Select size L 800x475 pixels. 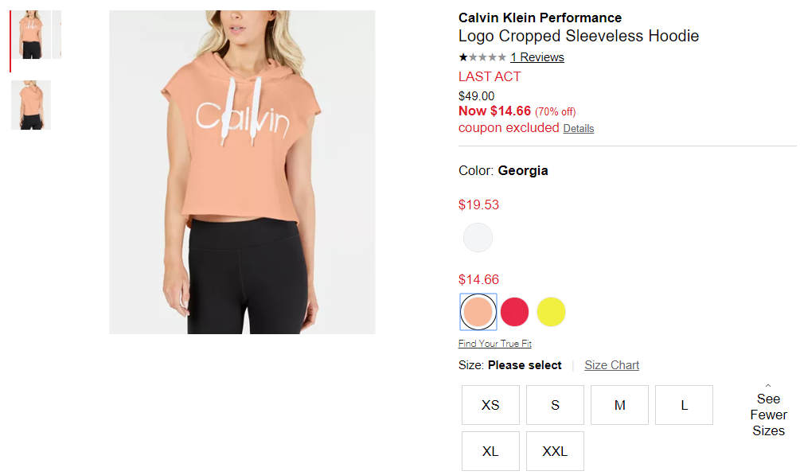(x=685, y=405)
